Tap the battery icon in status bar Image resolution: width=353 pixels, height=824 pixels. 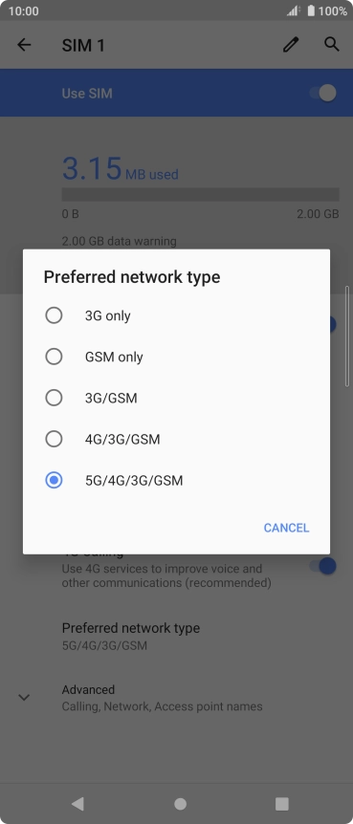pyautogui.click(x=311, y=11)
